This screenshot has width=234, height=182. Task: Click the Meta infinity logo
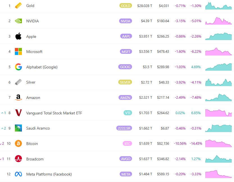(x=18, y=174)
